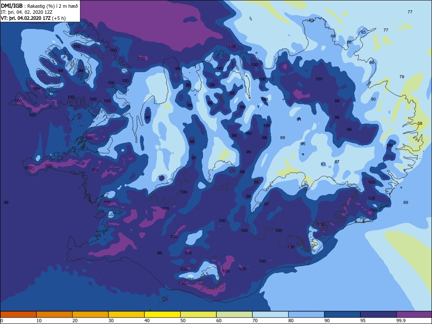The image size is (432, 324).
Task: Click the '98' value in the western ocean
Action: pos(6,202)
